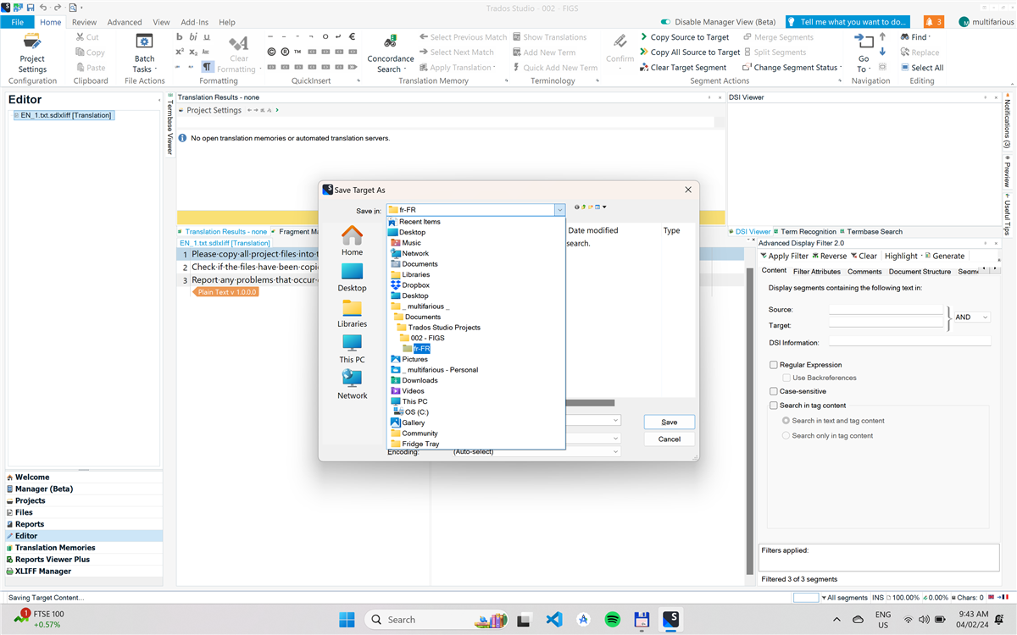Click Save in the dialog
Viewport: 1017px width, 635px height.
click(670, 422)
